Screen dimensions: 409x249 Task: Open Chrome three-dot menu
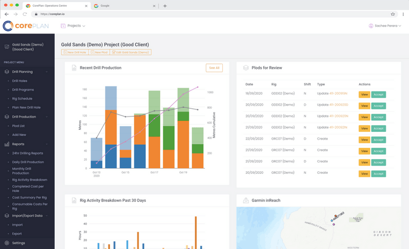(x=403, y=14)
